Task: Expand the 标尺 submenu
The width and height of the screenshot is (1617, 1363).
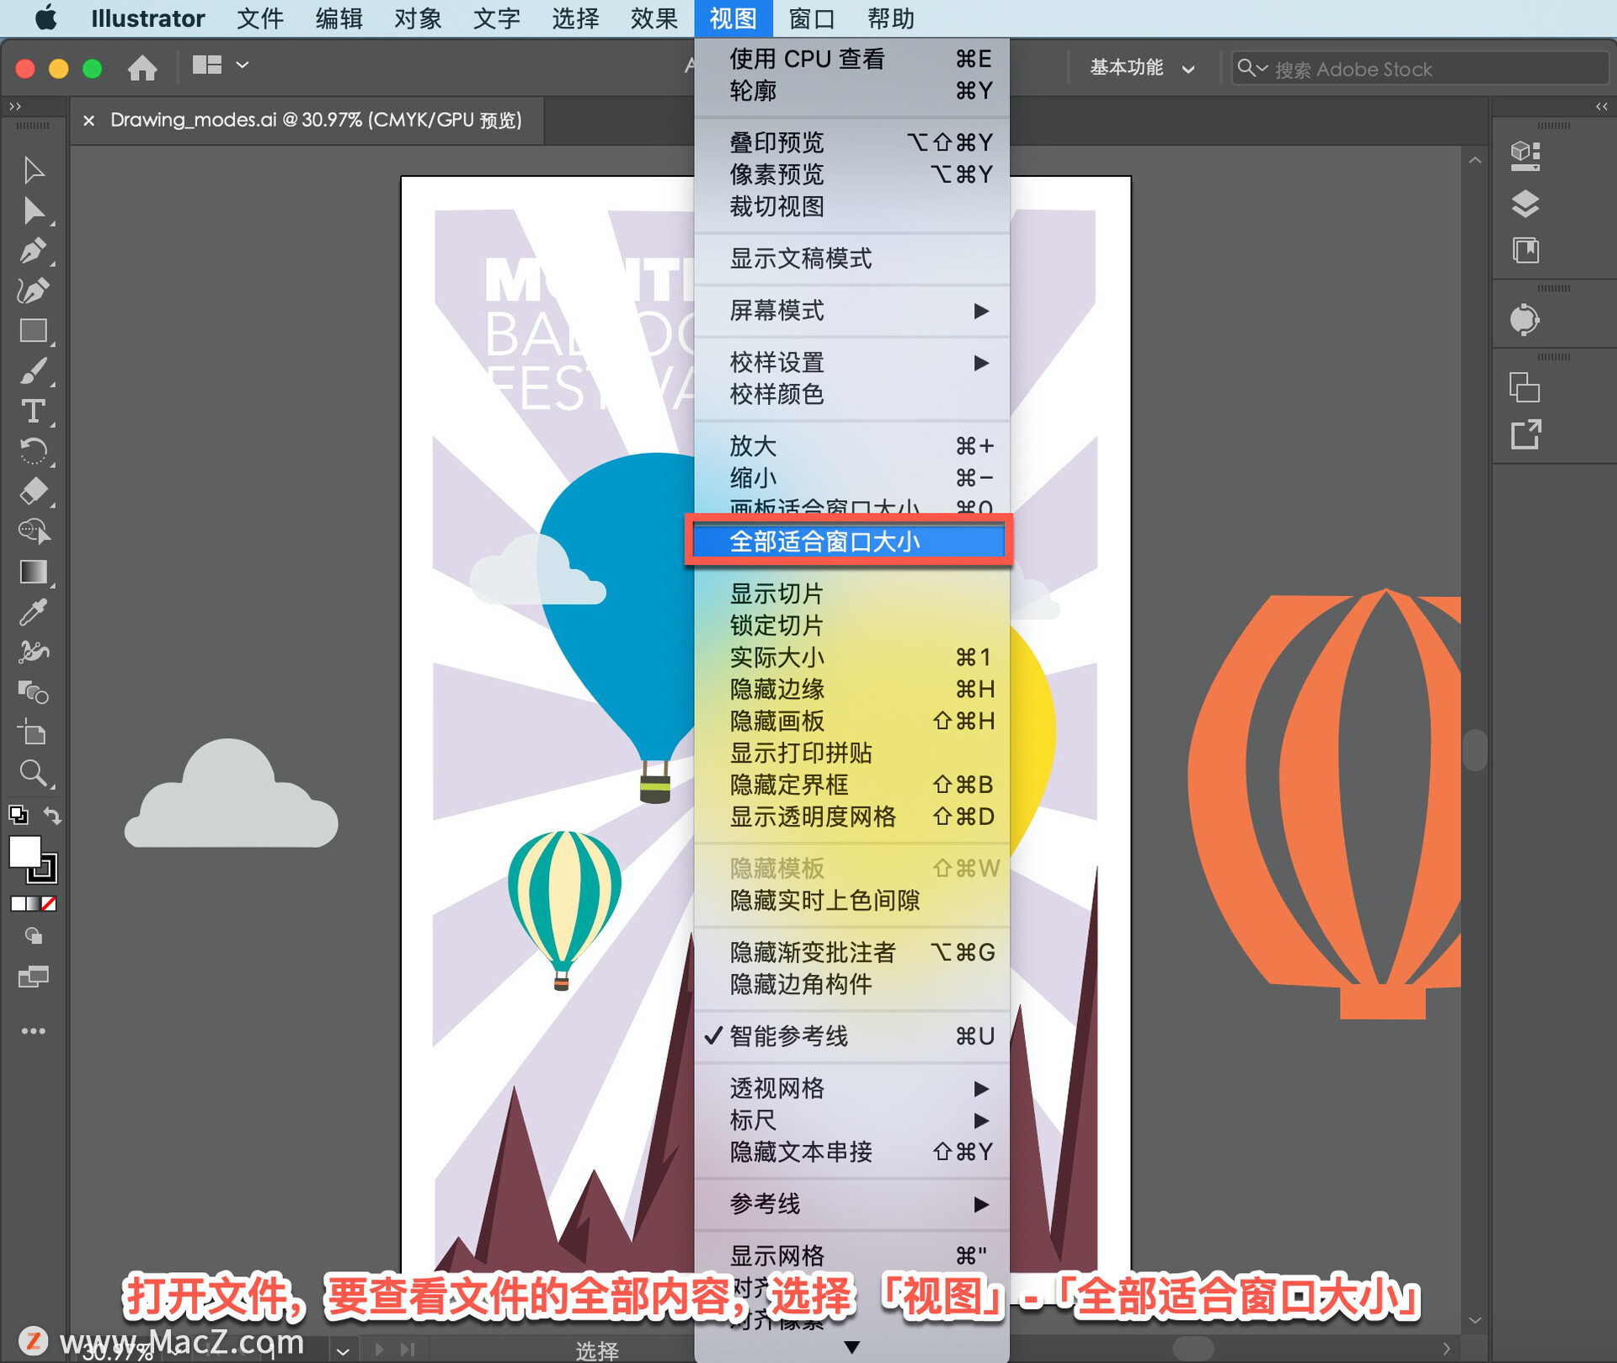Action: pos(851,1121)
